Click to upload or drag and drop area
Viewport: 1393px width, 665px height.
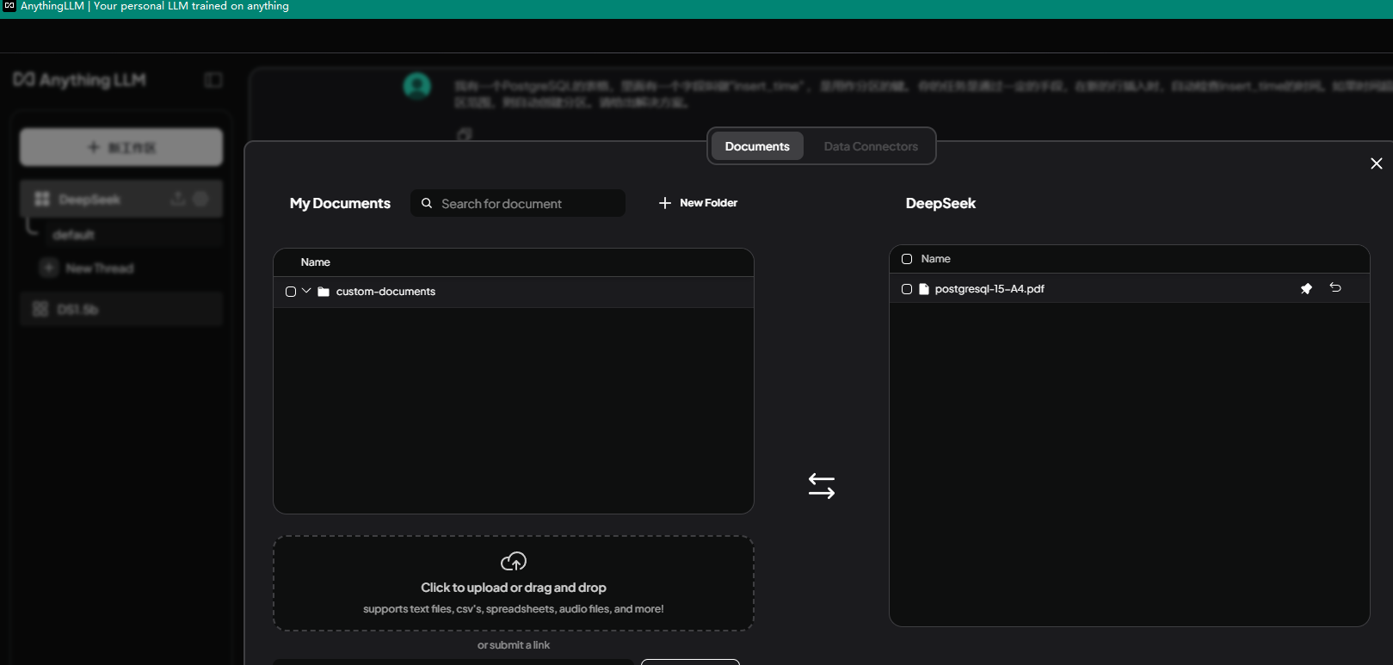[514, 583]
